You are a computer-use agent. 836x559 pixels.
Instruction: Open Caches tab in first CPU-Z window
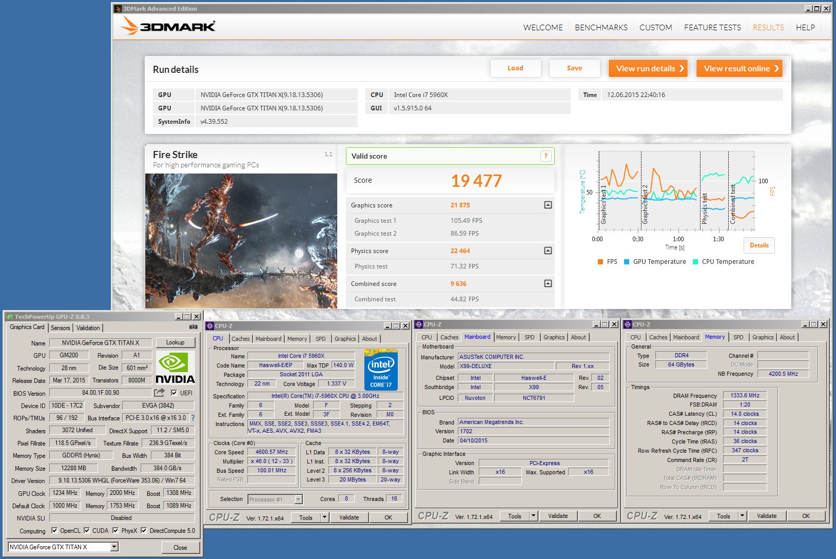(240, 339)
